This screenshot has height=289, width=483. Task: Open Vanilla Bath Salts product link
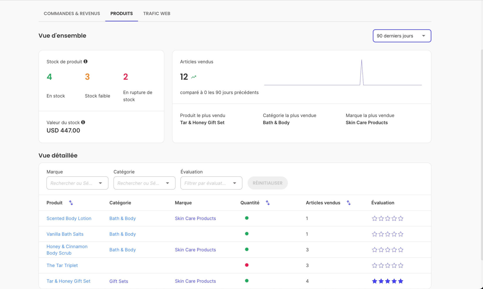click(x=65, y=234)
